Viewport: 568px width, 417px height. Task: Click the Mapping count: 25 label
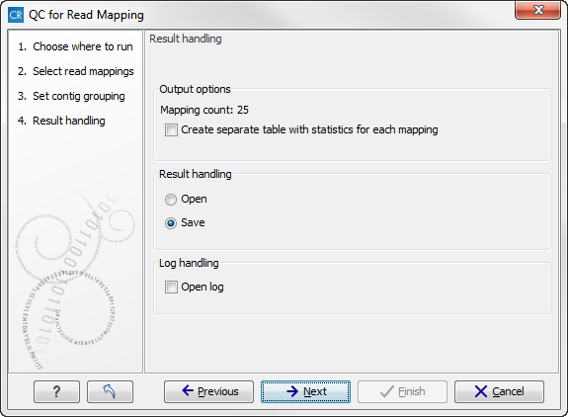point(204,110)
